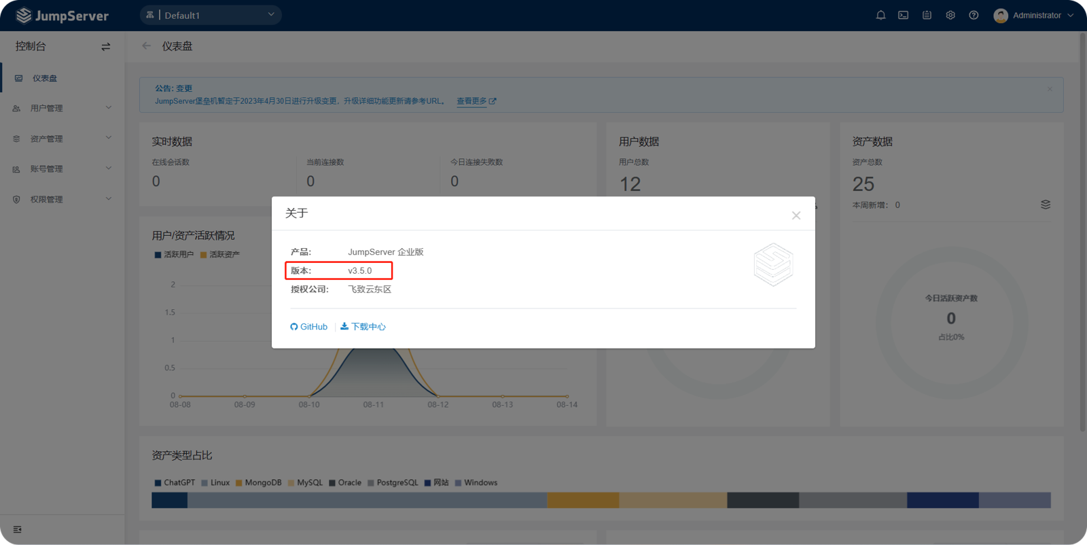Image resolution: width=1087 pixels, height=545 pixels.
Task: Click the notification bell icon
Action: point(880,15)
